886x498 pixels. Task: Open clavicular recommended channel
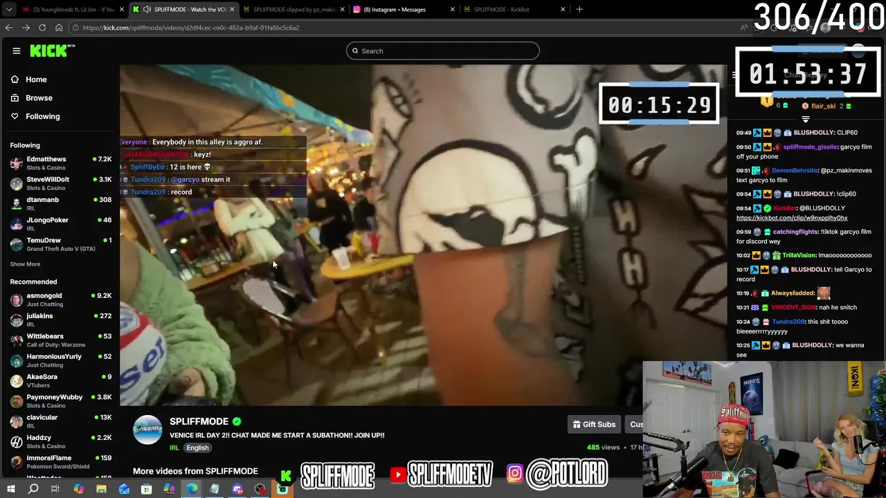[61, 421]
